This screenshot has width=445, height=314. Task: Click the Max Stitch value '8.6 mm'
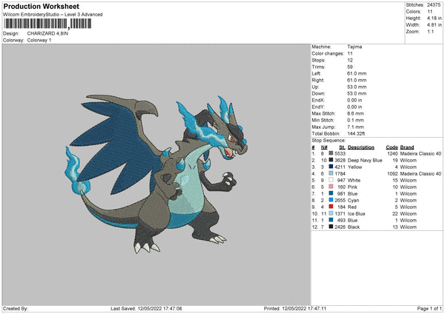tap(355, 113)
